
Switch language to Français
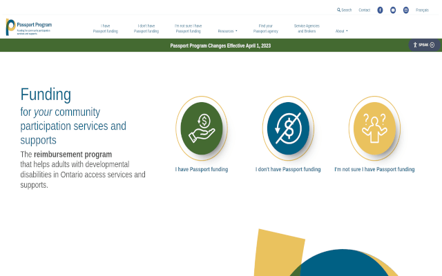[422, 10]
